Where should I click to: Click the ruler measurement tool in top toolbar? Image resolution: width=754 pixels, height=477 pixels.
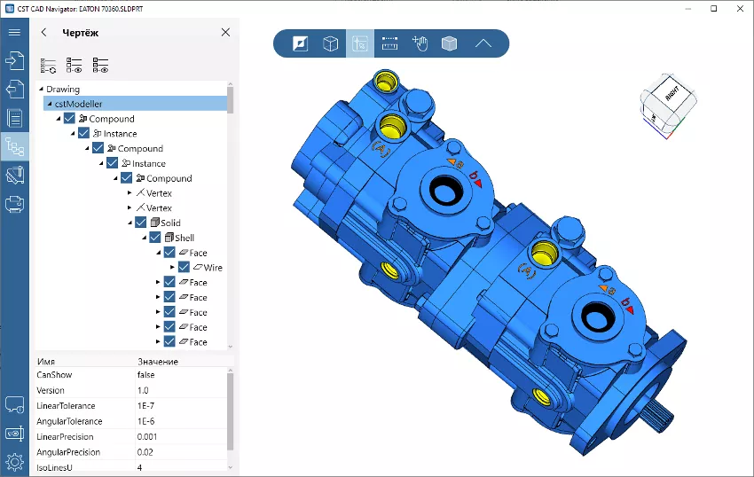click(389, 43)
